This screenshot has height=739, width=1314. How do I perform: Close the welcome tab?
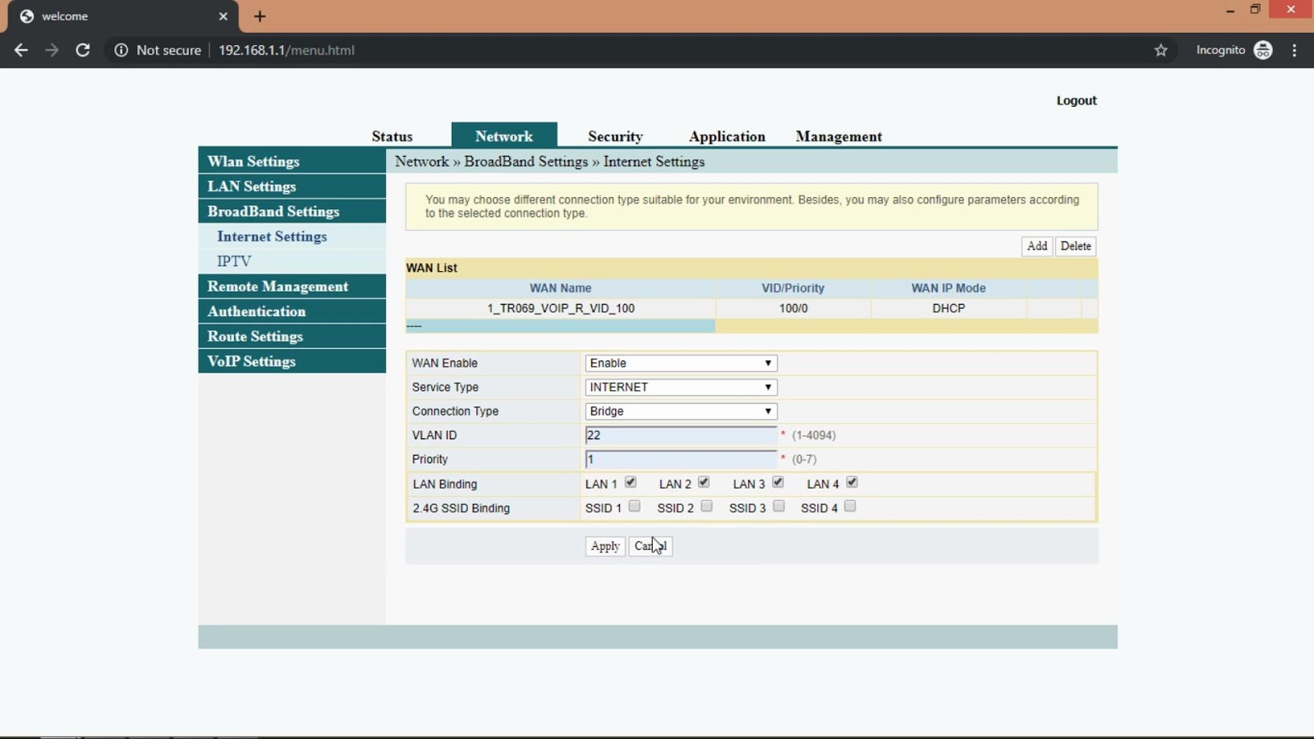[223, 16]
